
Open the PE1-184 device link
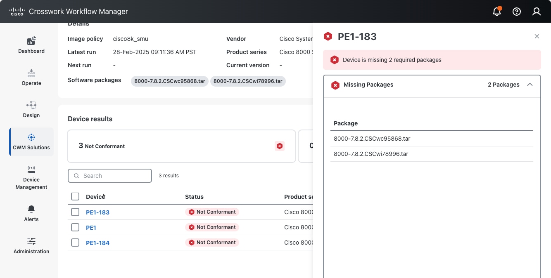[x=97, y=243]
